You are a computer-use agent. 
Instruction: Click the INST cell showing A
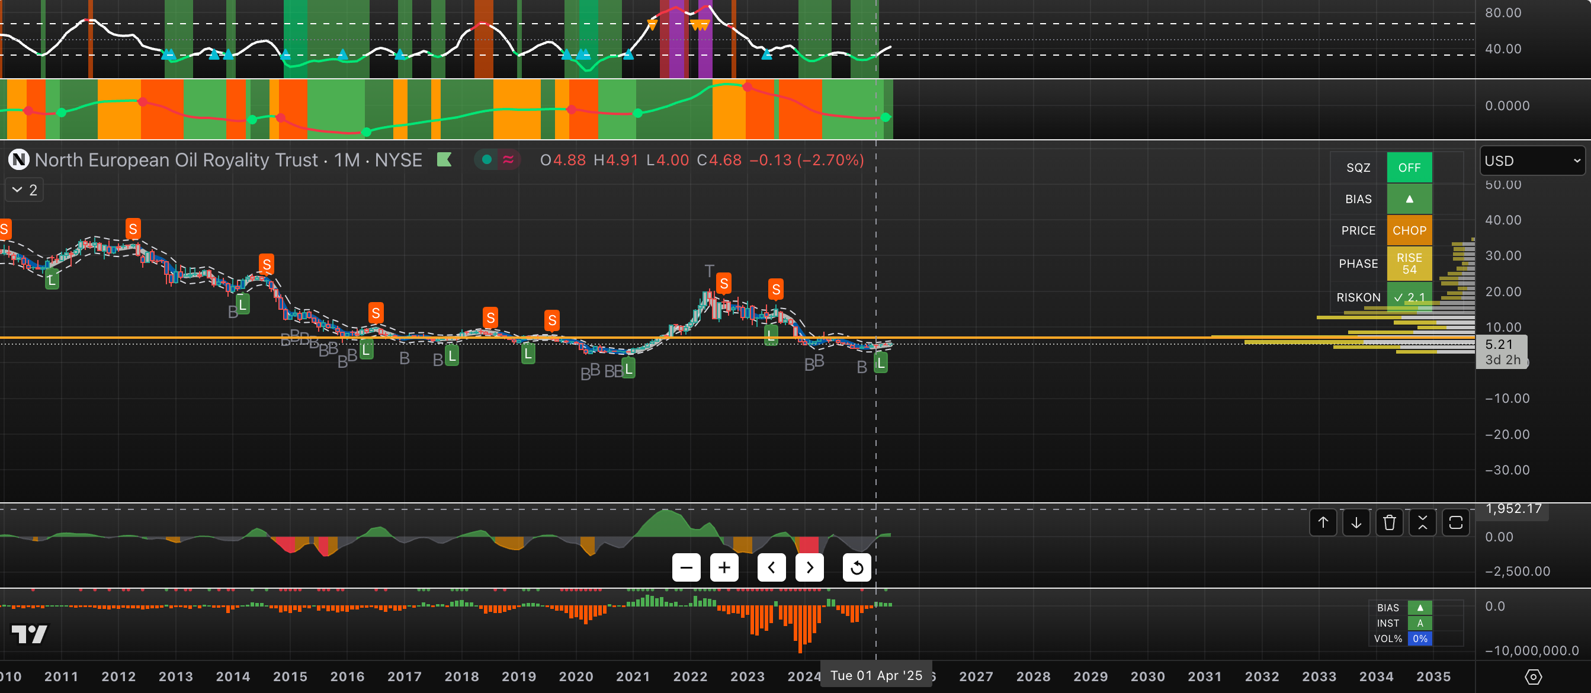(x=1420, y=623)
